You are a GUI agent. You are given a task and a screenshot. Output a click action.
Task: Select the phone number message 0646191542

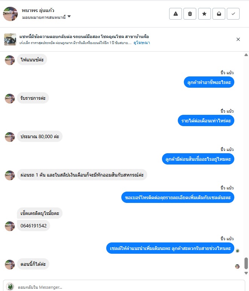click(34, 225)
